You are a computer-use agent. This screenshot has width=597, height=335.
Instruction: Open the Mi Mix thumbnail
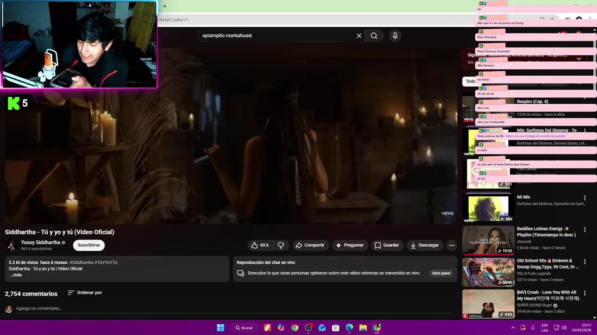pos(488,208)
